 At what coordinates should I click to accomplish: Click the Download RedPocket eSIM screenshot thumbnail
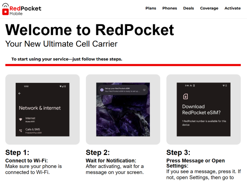click(203, 110)
